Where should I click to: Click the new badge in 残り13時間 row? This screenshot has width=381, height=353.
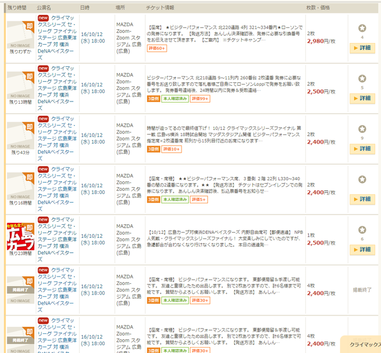pyautogui.click(x=43, y=69)
